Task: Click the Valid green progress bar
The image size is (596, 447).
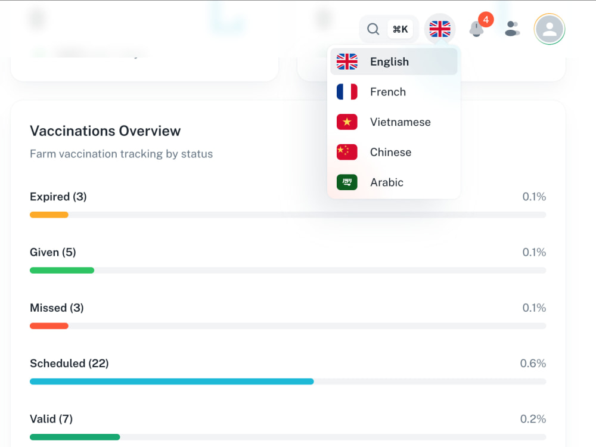Action: (75, 437)
